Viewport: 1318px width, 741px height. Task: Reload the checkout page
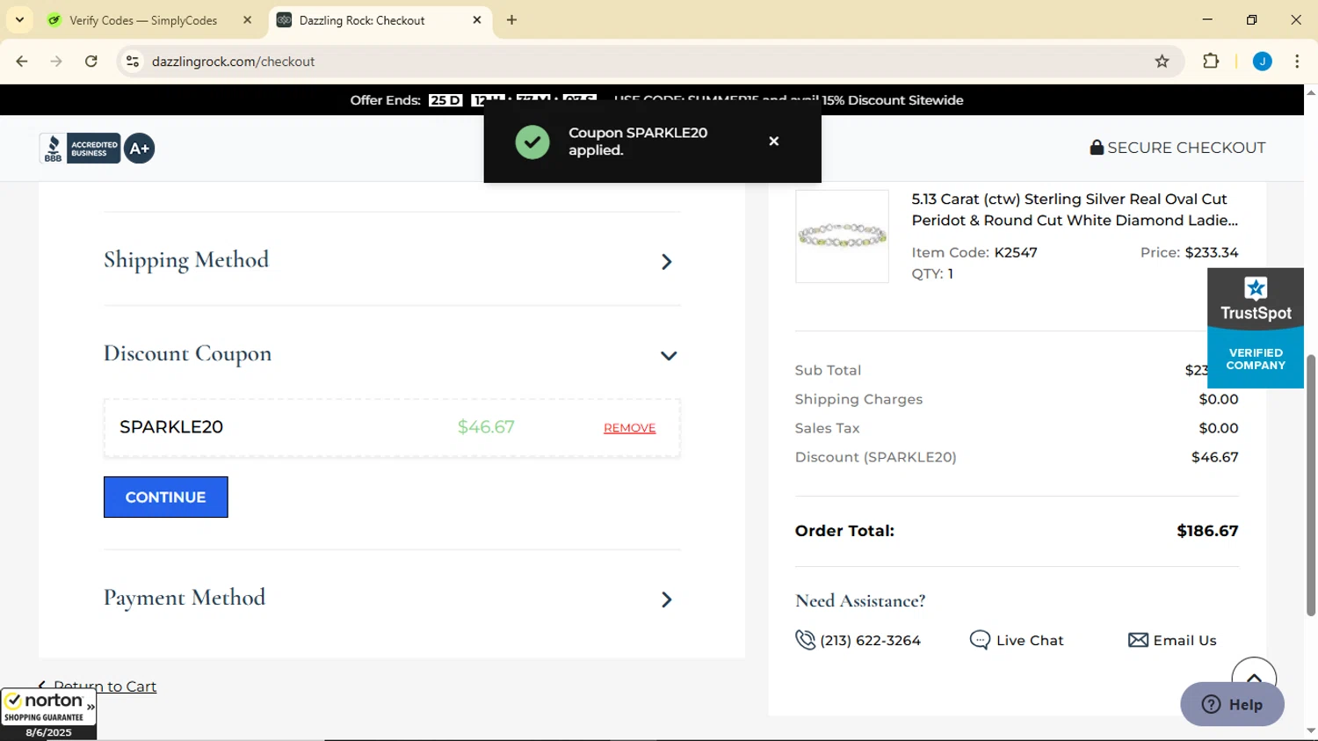tap(91, 62)
